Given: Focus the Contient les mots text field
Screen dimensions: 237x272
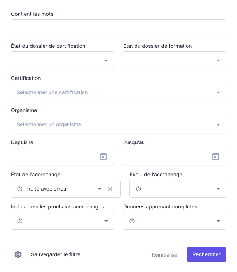Looking at the screenshot, I should [118, 28].
